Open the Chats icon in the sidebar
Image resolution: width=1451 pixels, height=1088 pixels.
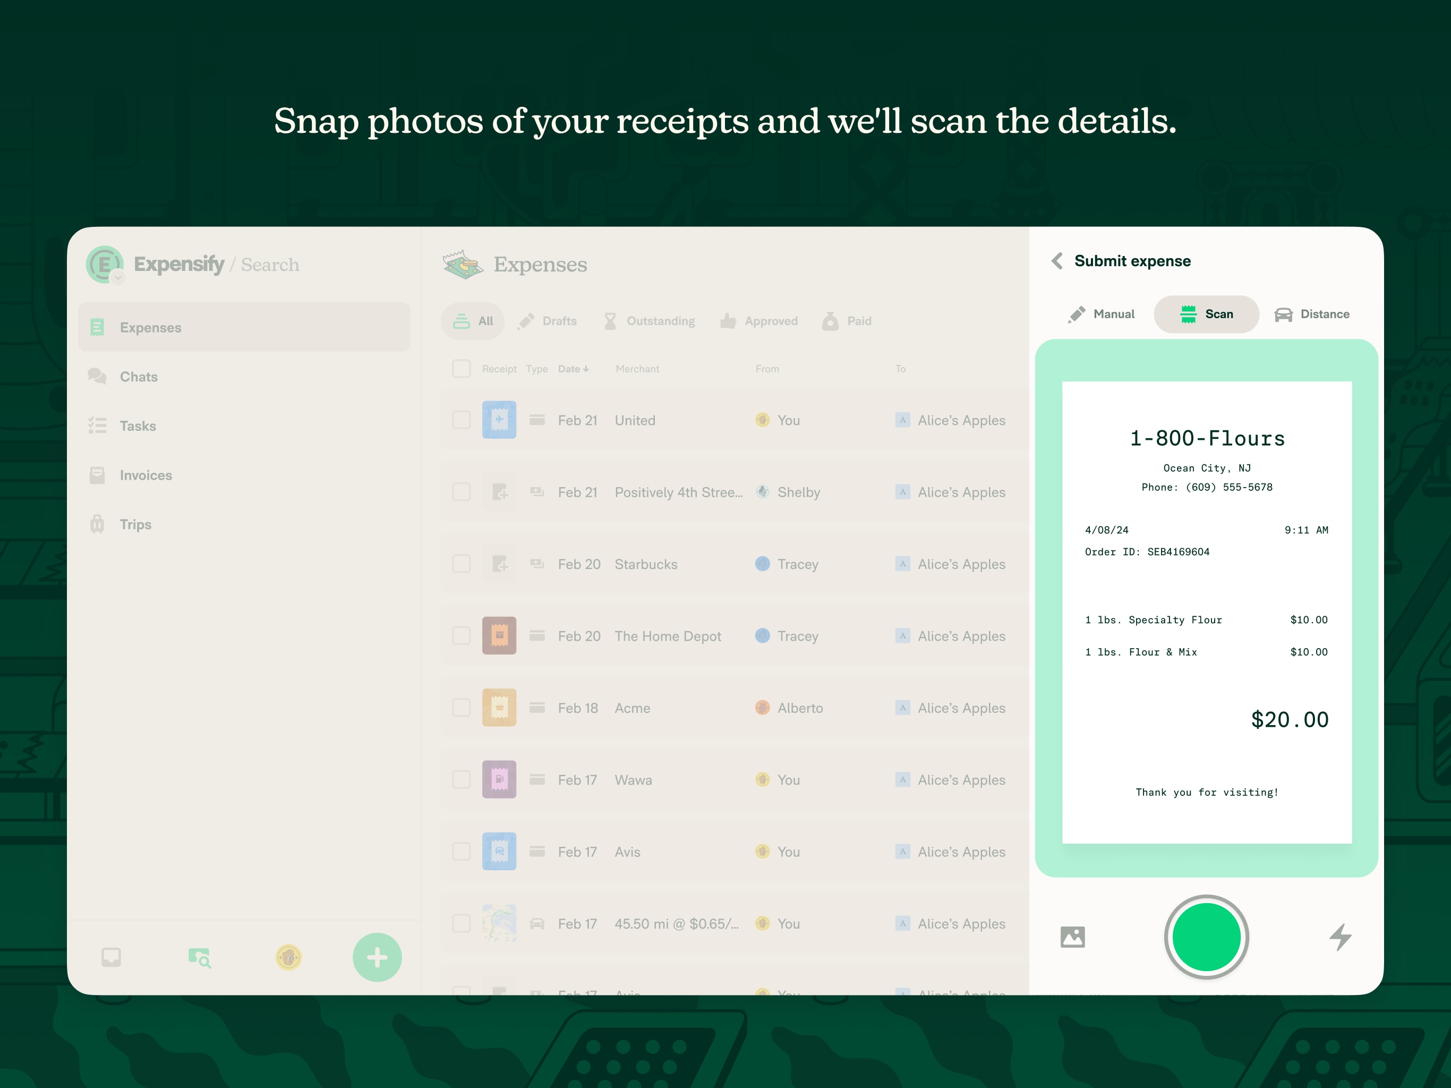[98, 376]
